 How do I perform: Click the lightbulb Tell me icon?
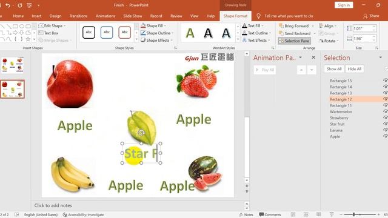pyautogui.click(x=258, y=16)
